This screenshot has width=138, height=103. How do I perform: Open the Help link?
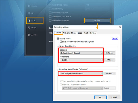pos(115,39)
